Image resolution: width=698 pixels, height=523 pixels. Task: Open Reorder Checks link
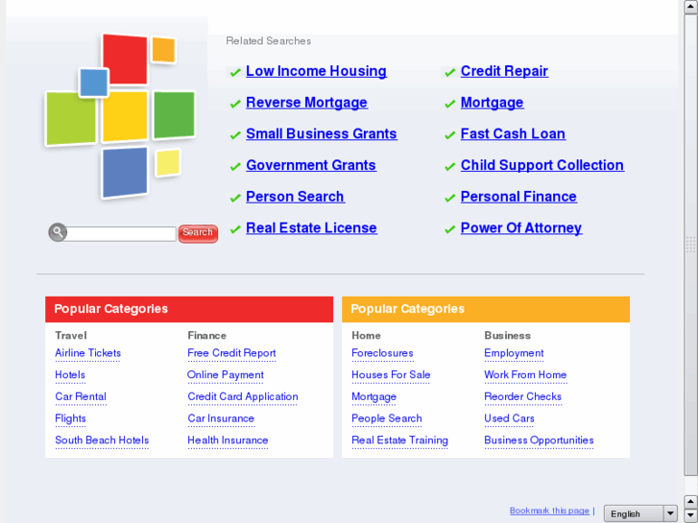click(x=522, y=397)
